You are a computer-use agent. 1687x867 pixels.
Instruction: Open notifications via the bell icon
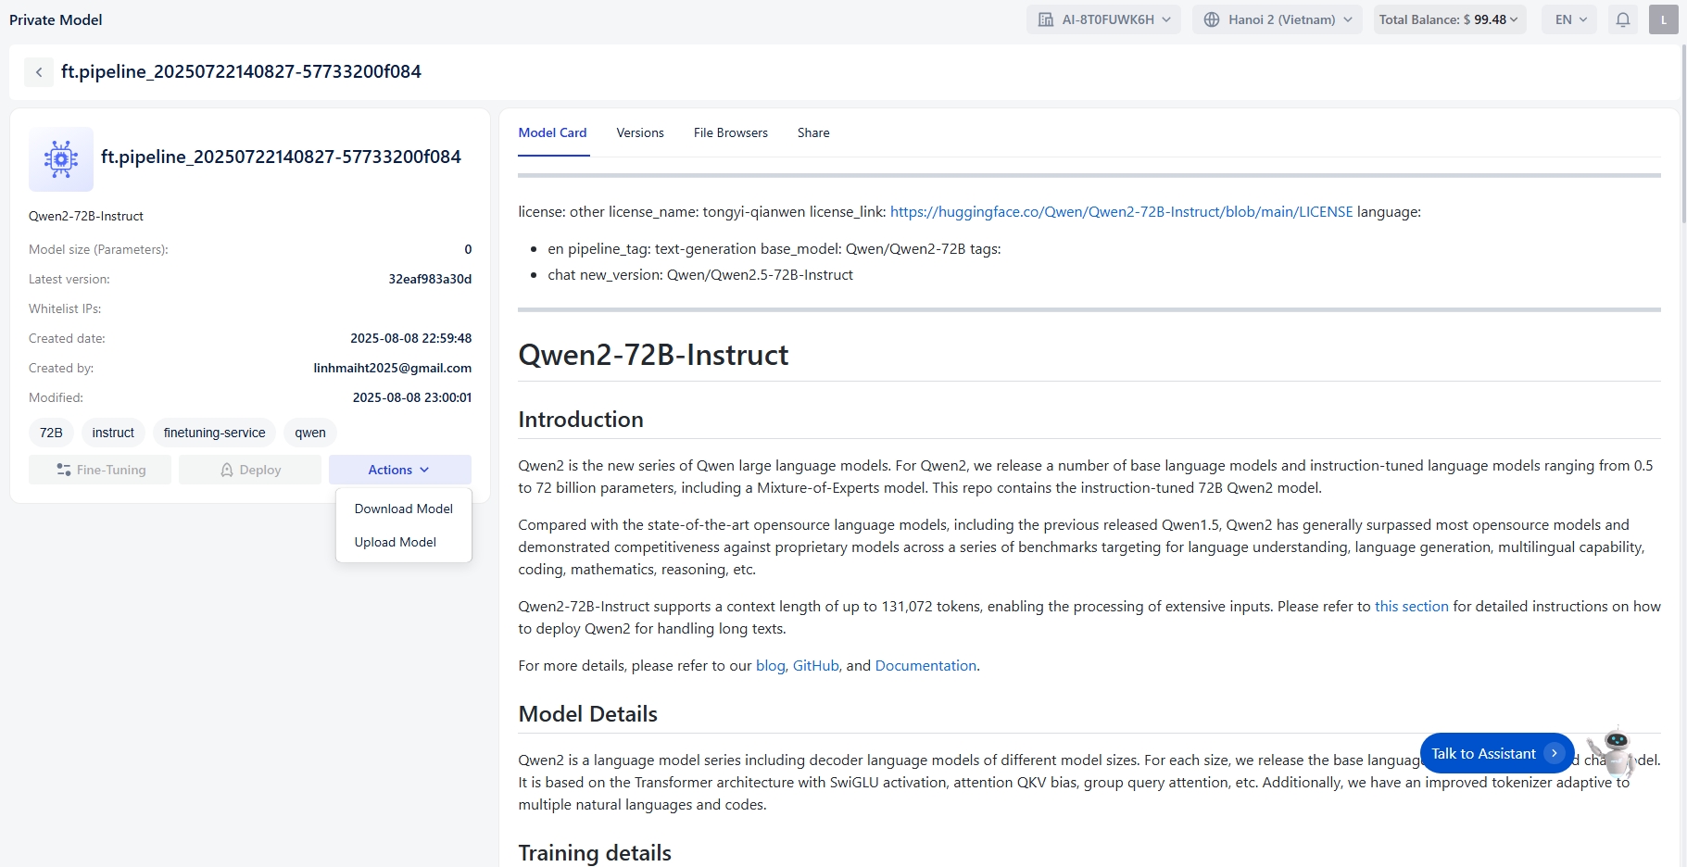1622,19
